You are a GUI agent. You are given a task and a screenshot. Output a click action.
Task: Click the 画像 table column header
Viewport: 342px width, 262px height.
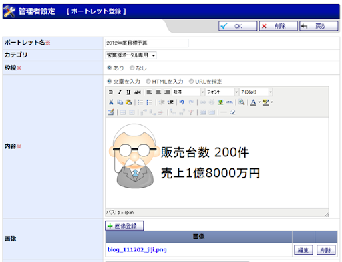[198, 237]
